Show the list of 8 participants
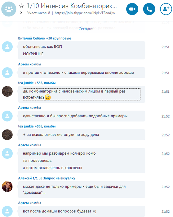This screenshot has width=173, height=217. coord(38,13)
